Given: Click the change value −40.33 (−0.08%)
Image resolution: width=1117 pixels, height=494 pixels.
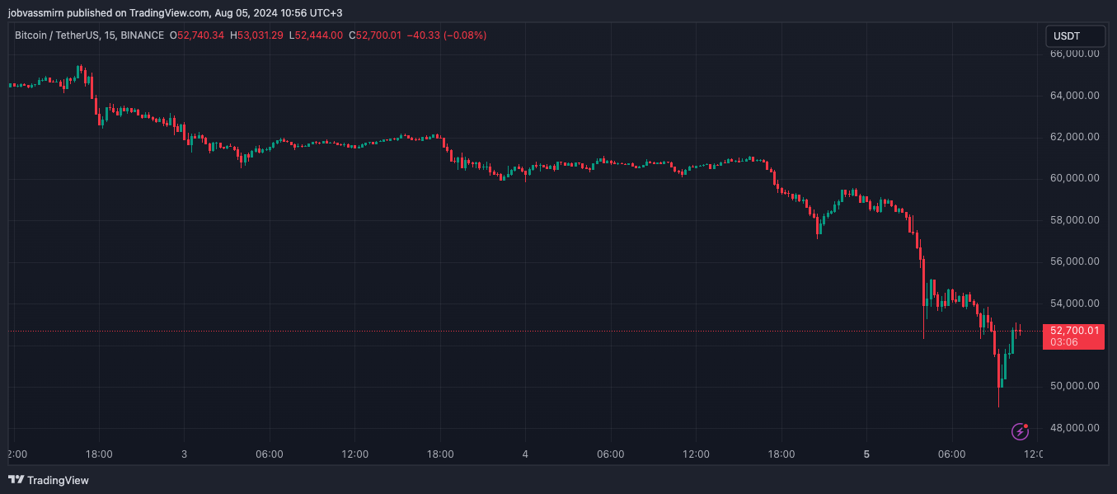Looking at the screenshot, I should pyautogui.click(x=447, y=35).
